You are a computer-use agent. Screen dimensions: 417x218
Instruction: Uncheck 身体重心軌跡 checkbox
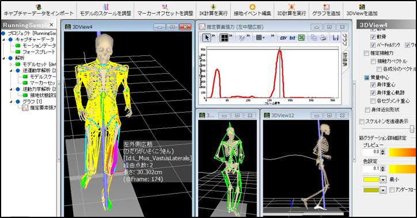[x=373, y=93]
